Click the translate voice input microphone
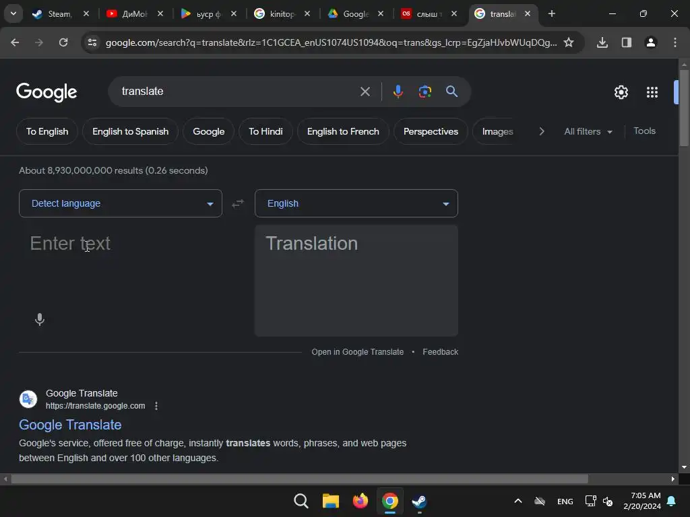690x517 pixels. coord(40,319)
